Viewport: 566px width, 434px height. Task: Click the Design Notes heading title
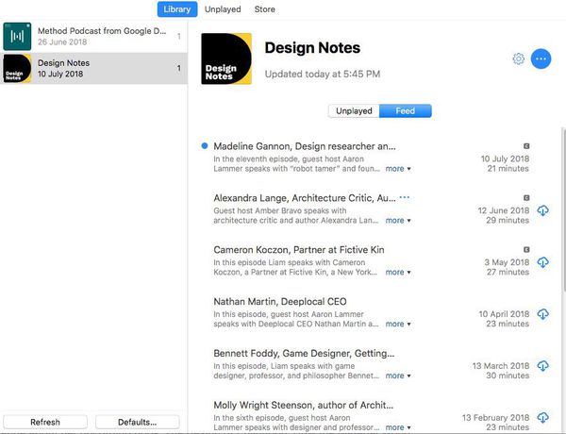(312, 48)
